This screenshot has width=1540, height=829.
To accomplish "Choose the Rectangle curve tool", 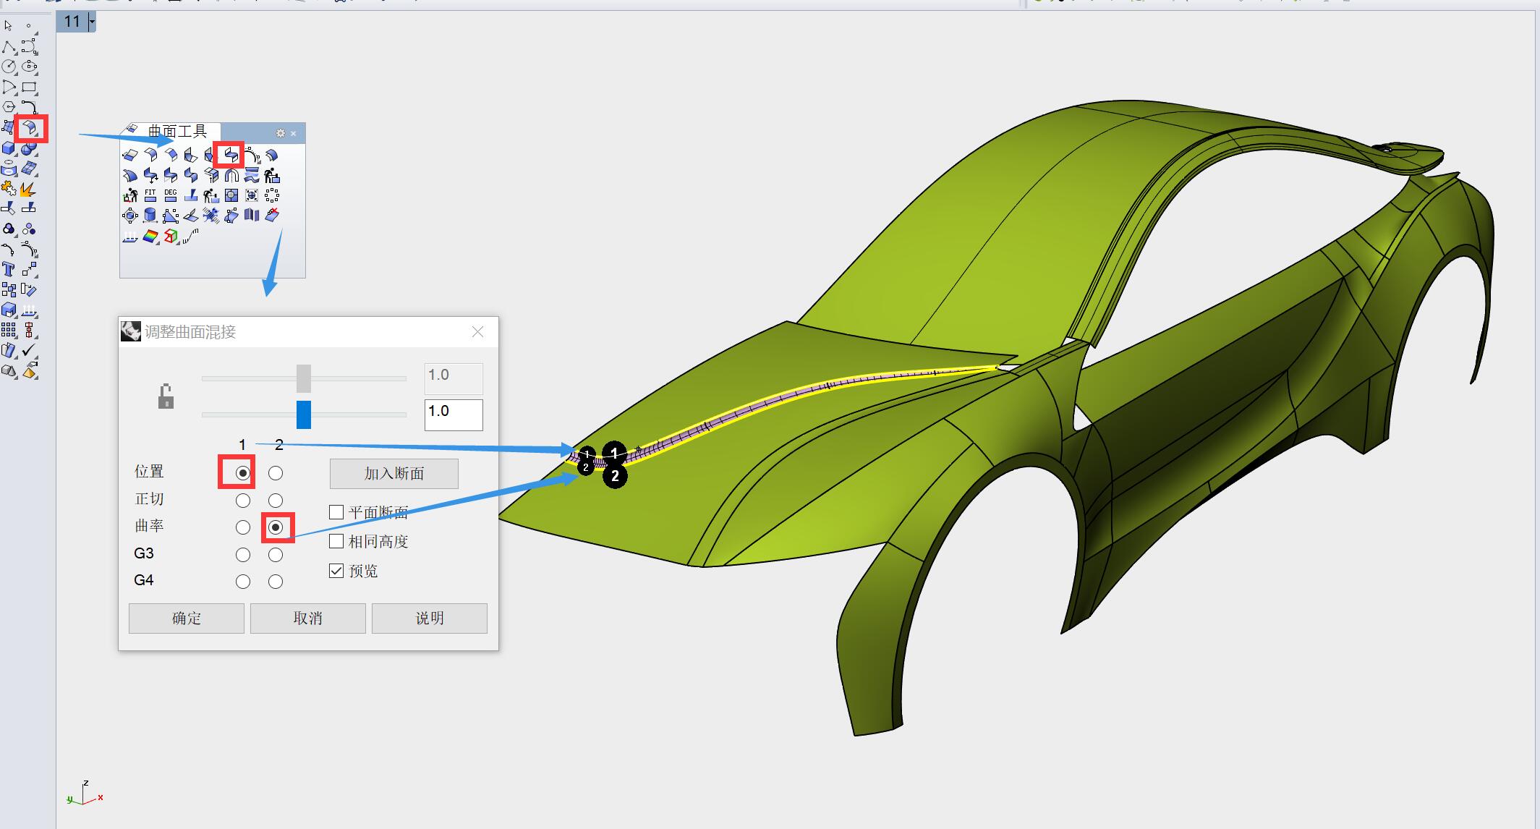I will (x=29, y=88).
